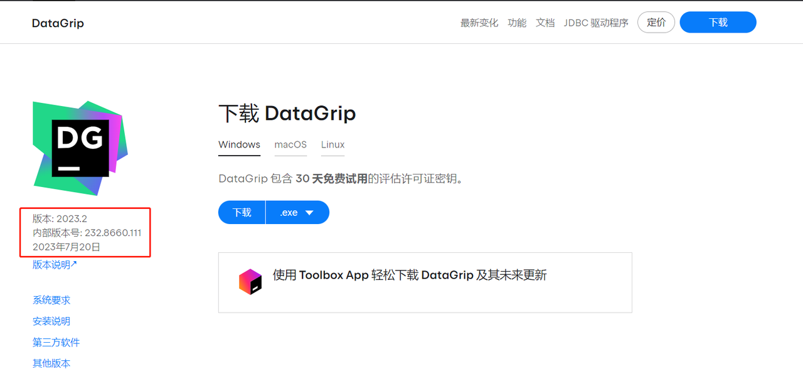Open the JDBC 驱动程序 page

click(x=596, y=23)
